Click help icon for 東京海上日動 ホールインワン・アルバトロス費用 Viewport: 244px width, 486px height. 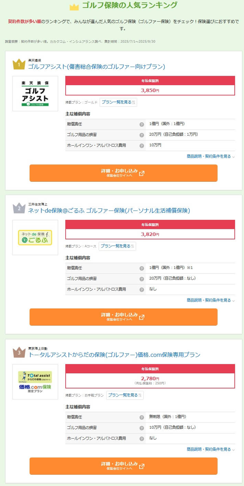click(142, 439)
